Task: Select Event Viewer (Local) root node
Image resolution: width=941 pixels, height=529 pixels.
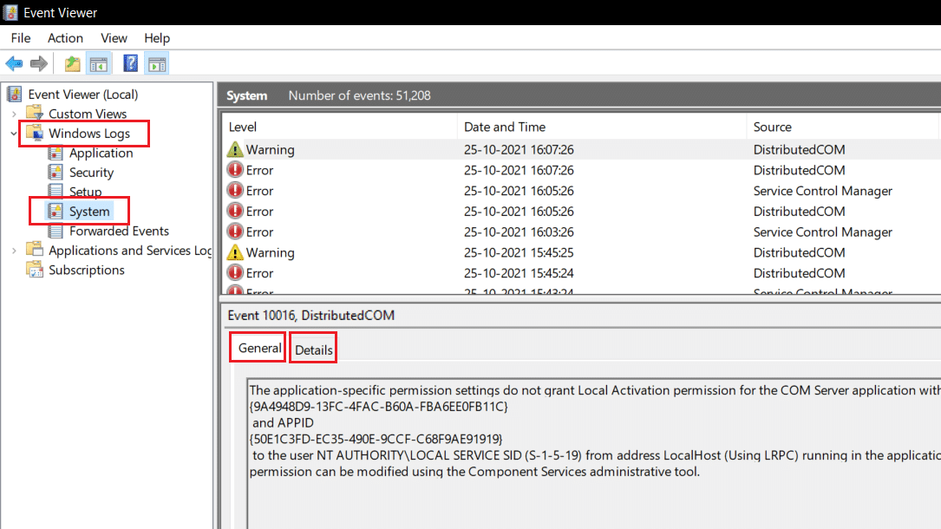Action: 82,95
